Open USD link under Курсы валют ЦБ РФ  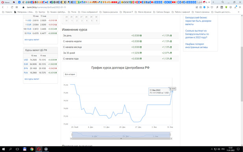coord(26,60)
